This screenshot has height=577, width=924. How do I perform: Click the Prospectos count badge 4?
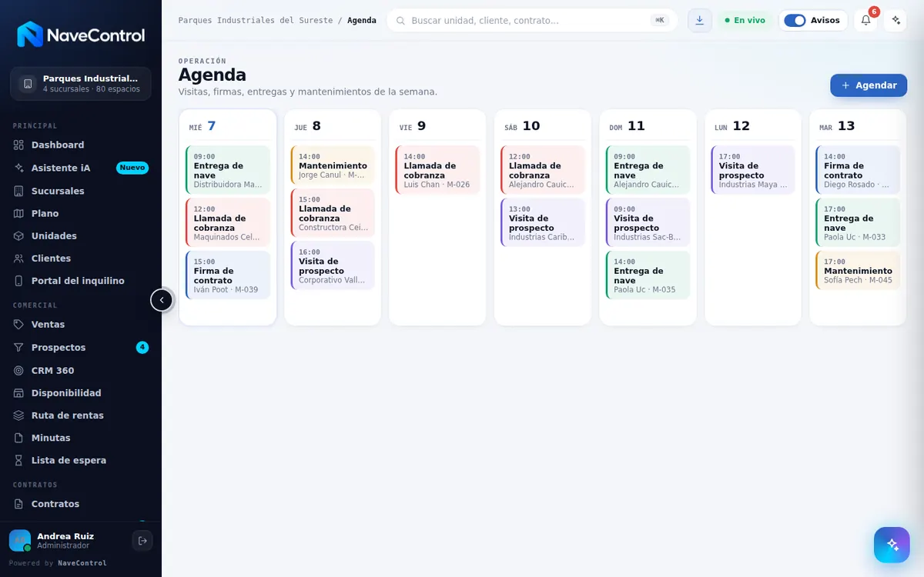[142, 348]
